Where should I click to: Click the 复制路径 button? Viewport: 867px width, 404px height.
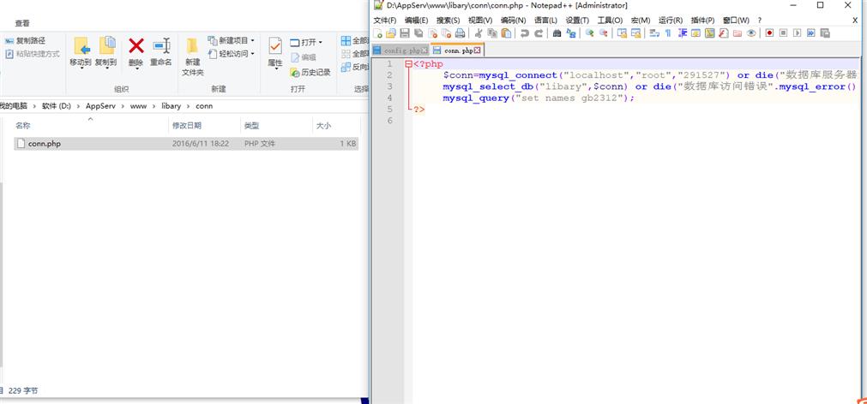pyautogui.click(x=30, y=40)
